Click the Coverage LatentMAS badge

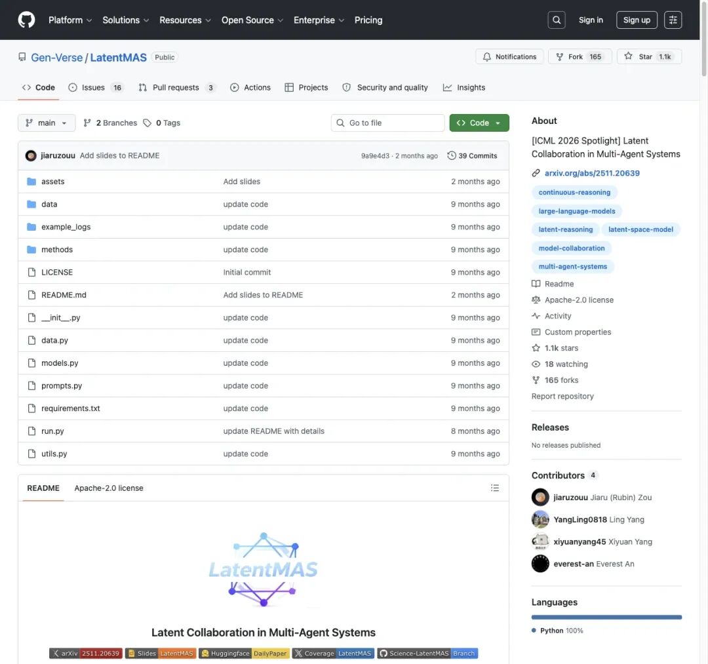(333, 653)
